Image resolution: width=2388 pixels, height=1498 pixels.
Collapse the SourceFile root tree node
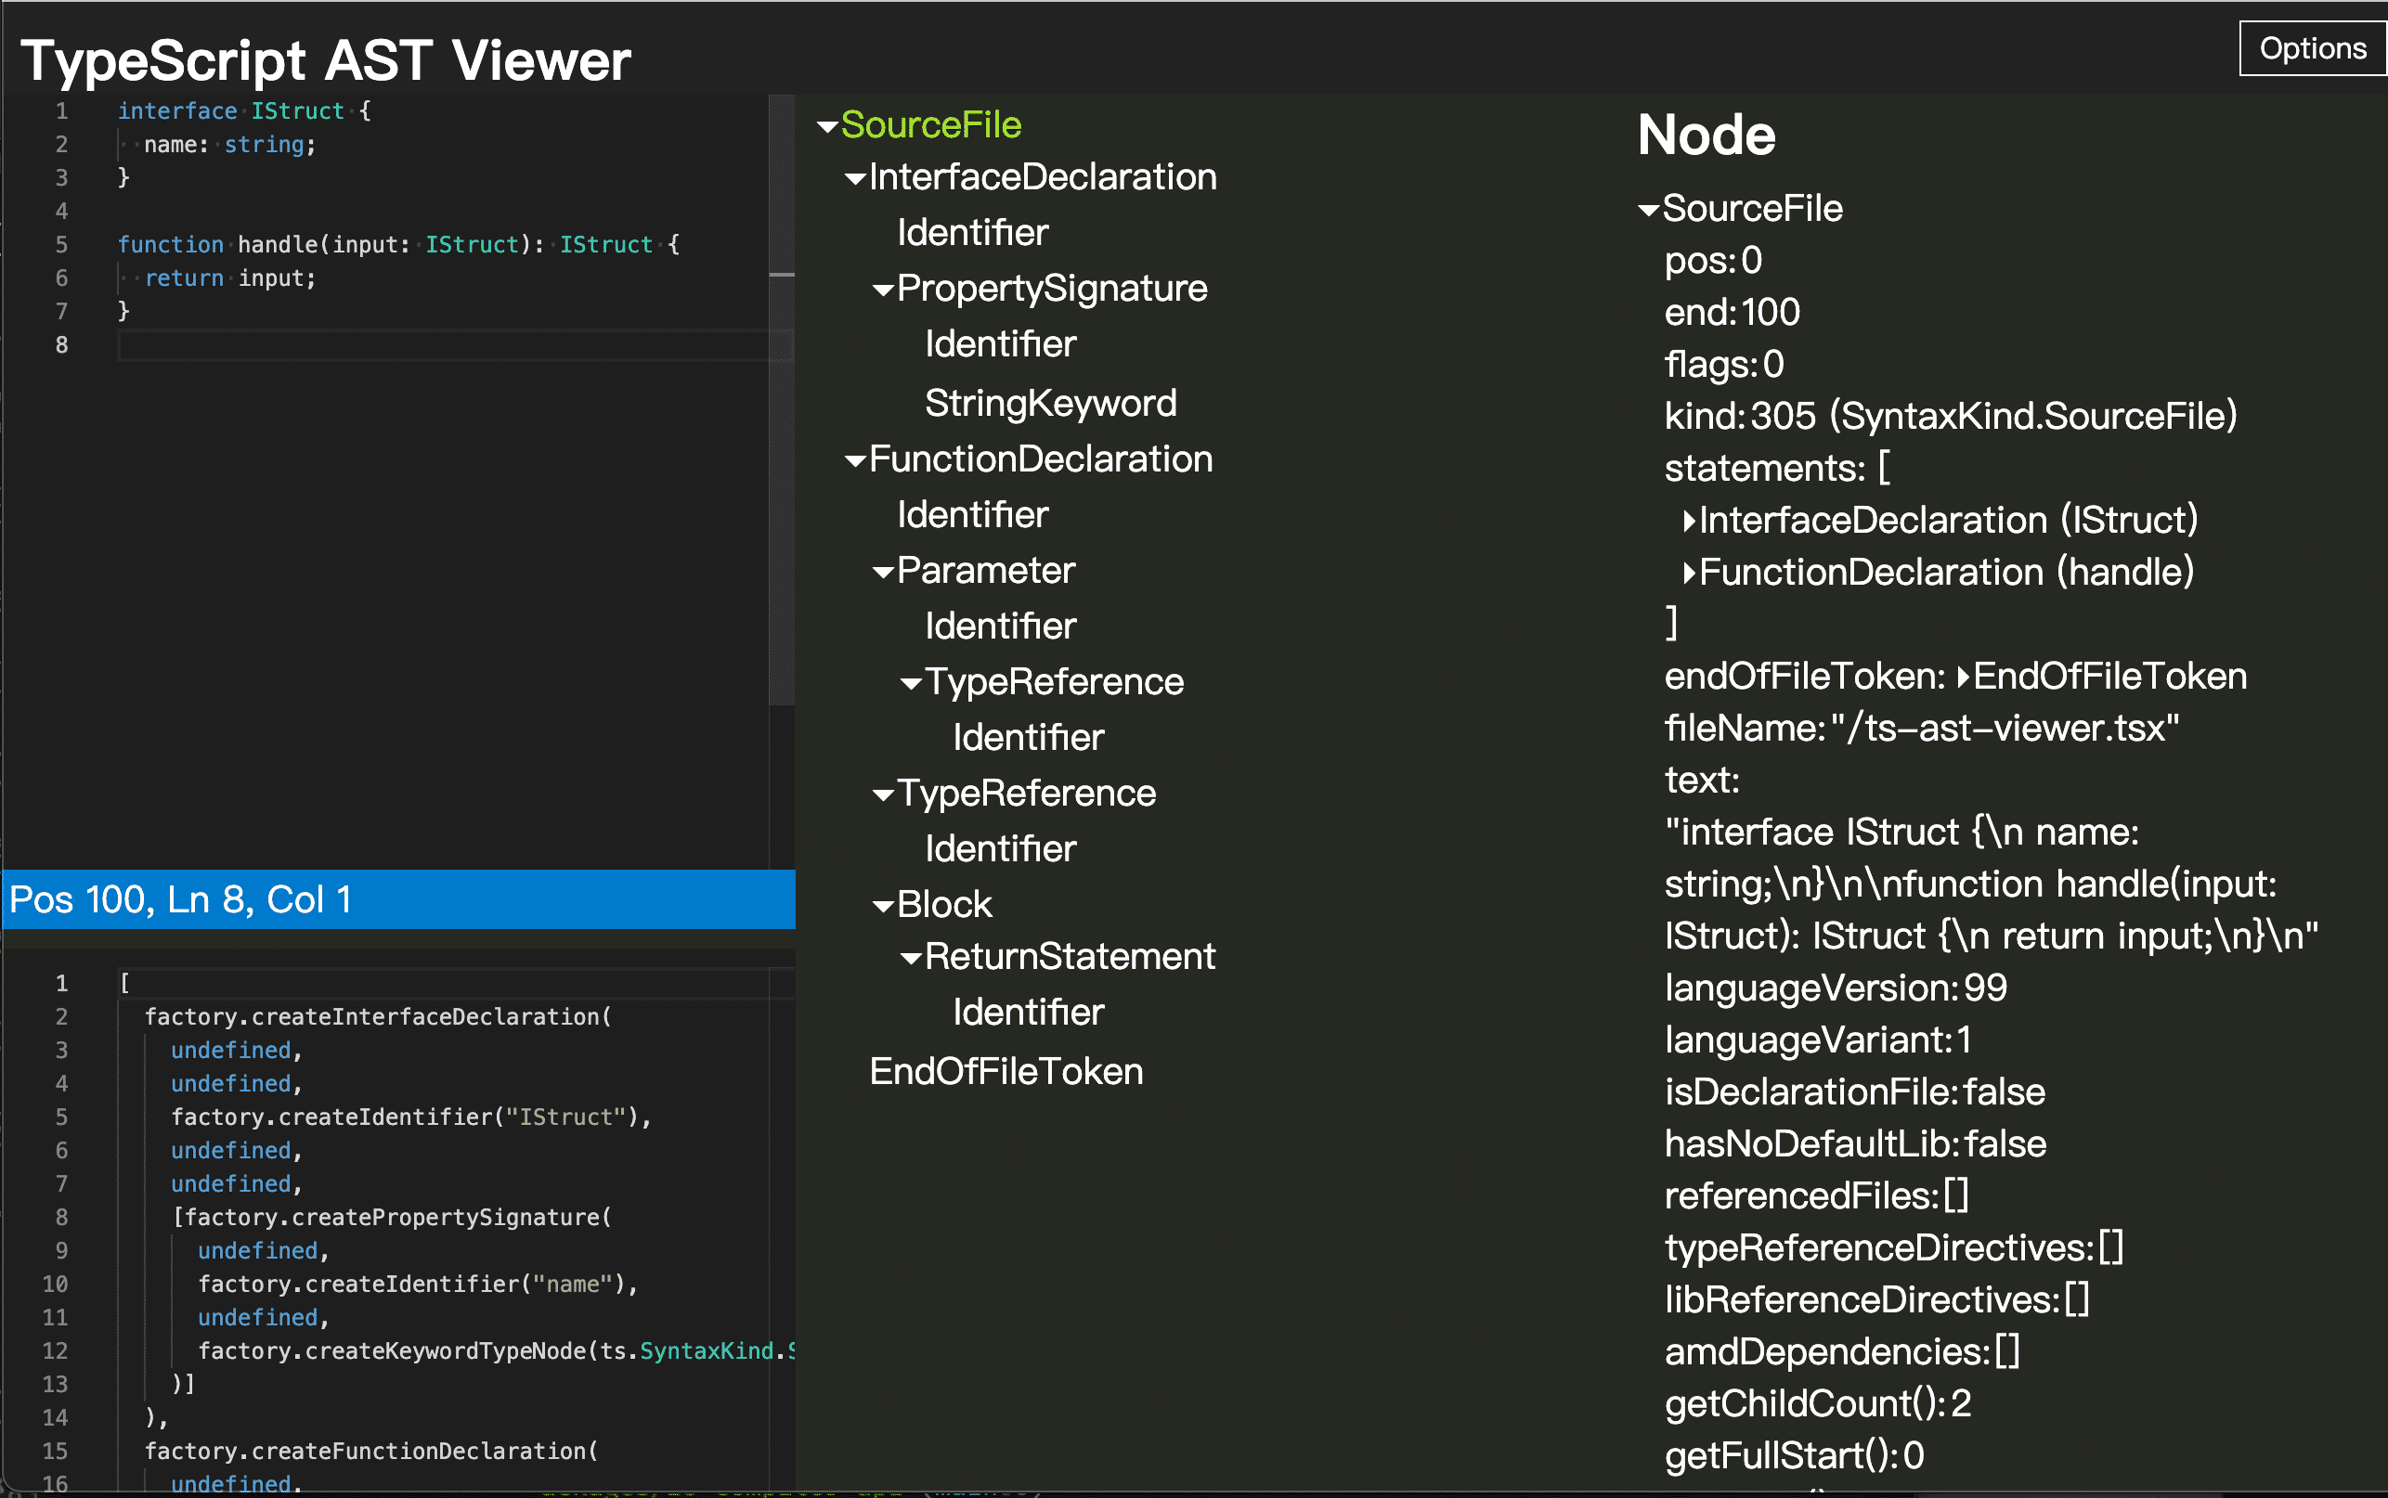pyautogui.click(x=827, y=127)
